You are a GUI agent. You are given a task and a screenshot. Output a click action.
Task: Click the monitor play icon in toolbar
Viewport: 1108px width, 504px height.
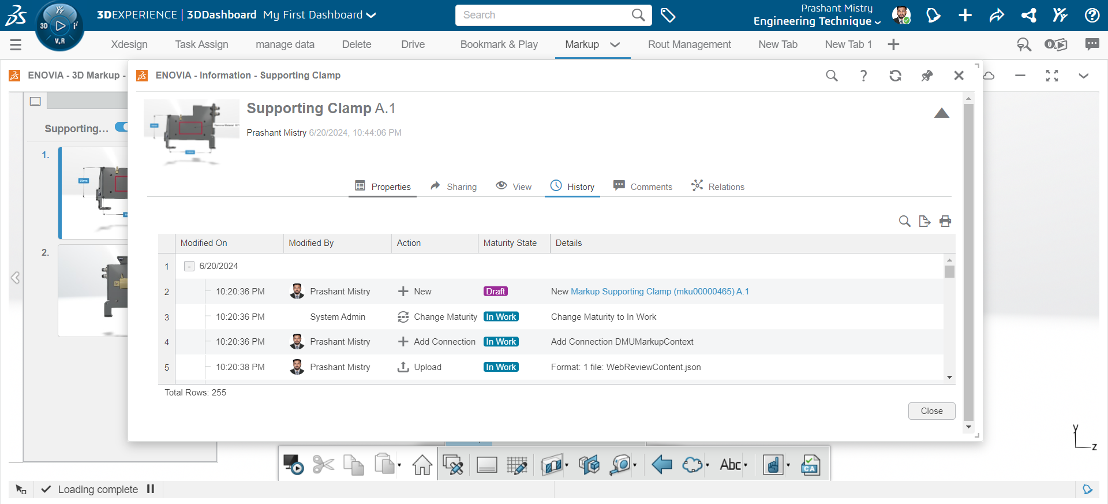(x=293, y=464)
